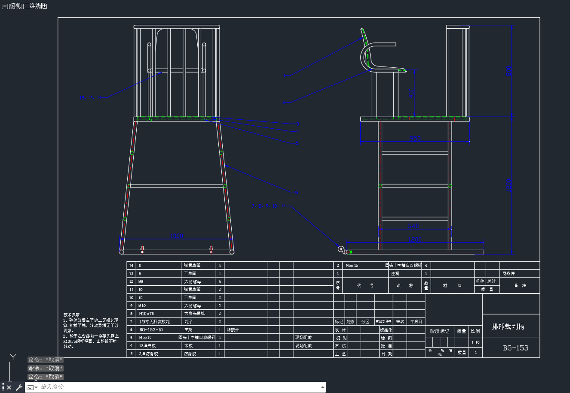Select the 18厘夹板 cell

[147, 346]
